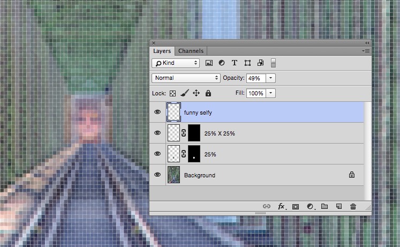
Task: Open the Opacity slider dropdown arrow
Action: 270,78
